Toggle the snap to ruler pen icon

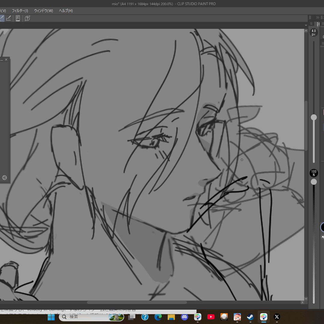pyautogui.click(x=8, y=18)
